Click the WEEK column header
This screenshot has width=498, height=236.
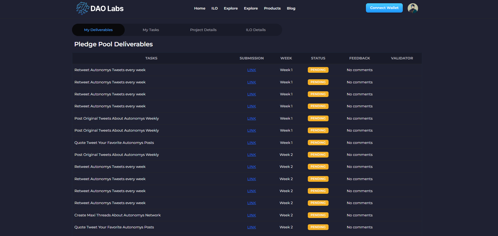(286, 58)
